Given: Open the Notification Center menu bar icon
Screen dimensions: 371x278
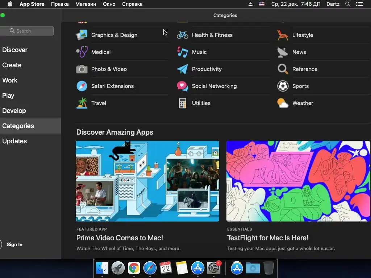Looking at the screenshot, I should click(359, 4).
